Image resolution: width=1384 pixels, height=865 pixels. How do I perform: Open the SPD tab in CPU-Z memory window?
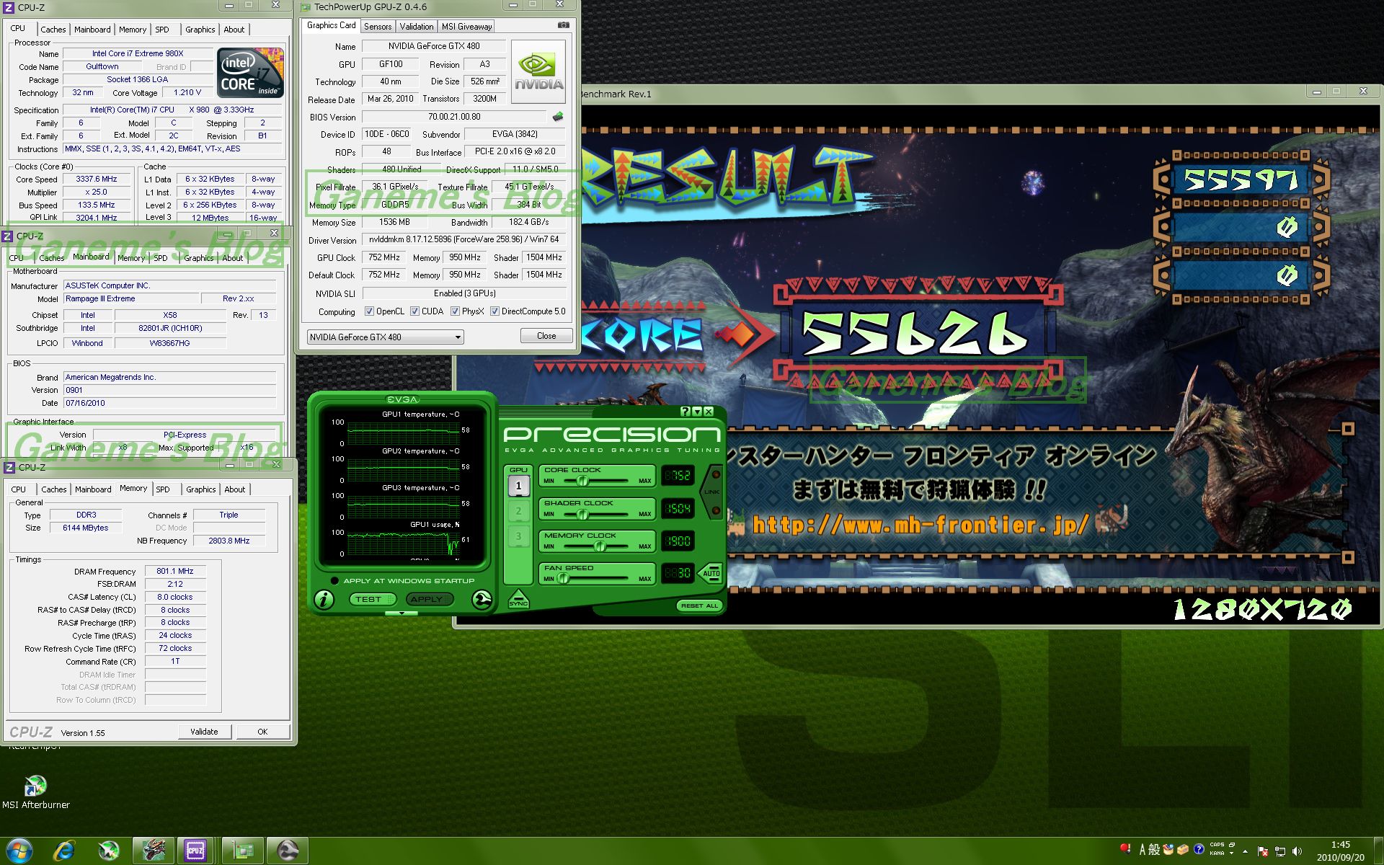163,489
